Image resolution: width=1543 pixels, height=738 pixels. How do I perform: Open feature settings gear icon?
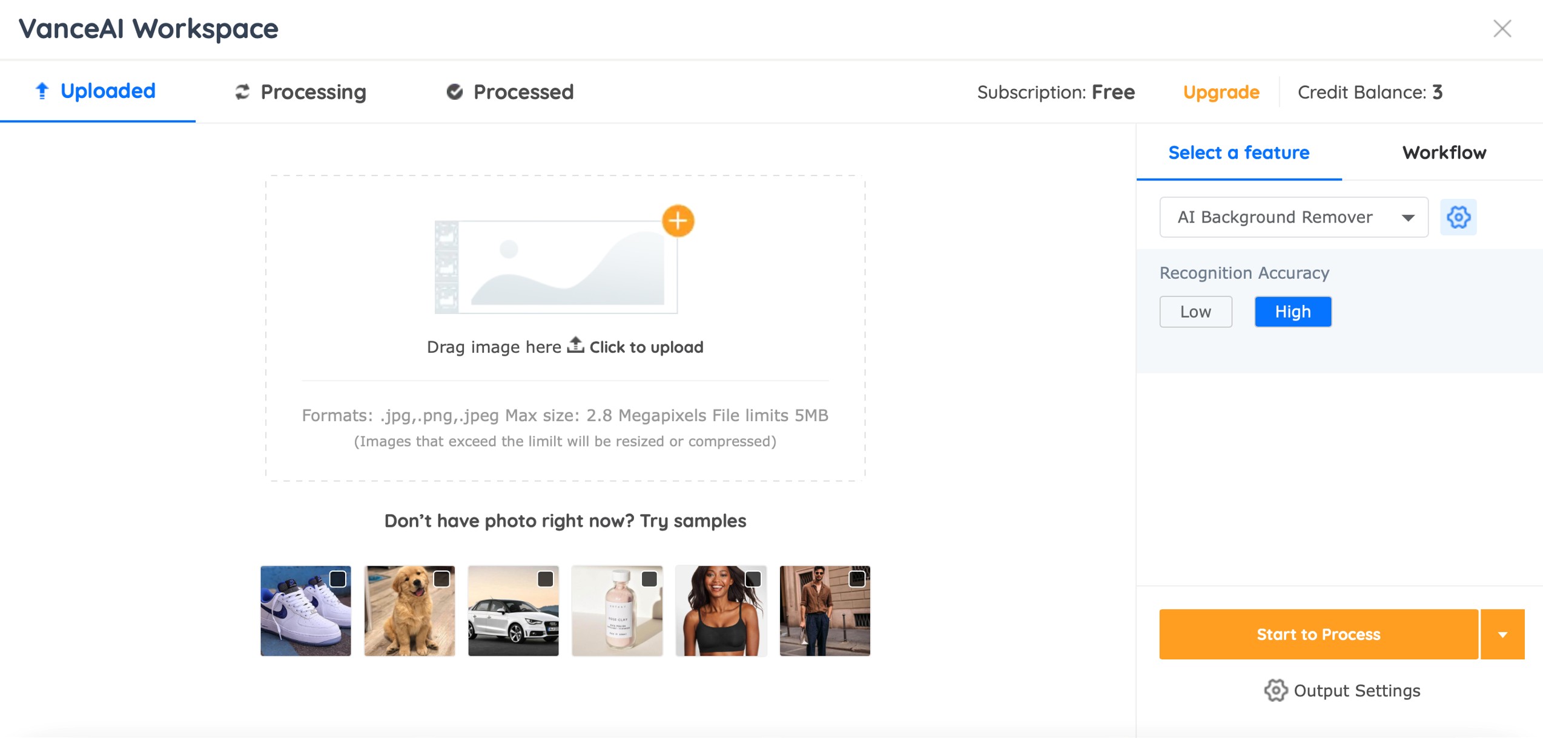point(1458,217)
